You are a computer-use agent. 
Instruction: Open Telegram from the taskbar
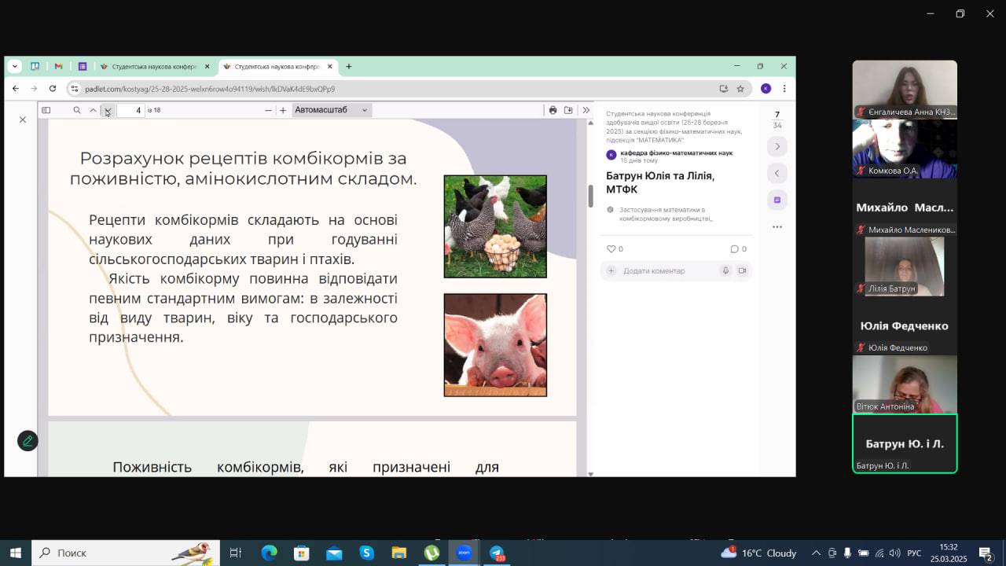tap(497, 553)
